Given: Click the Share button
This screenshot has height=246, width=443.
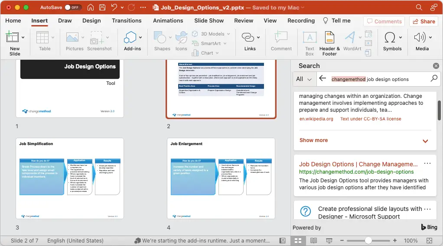Looking at the screenshot, I should [x=424, y=22].
